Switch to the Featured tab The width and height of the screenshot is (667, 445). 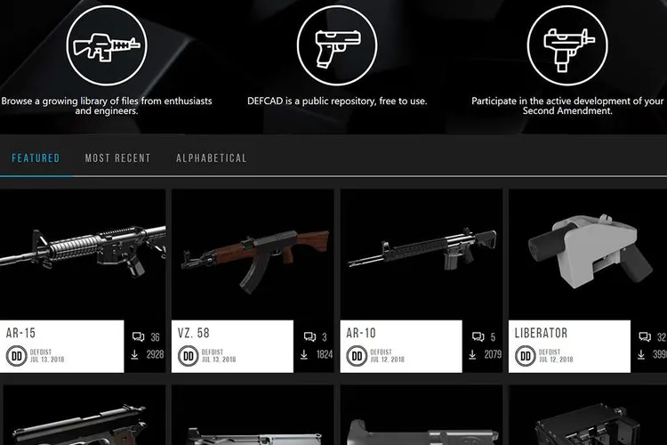[36, 158]
